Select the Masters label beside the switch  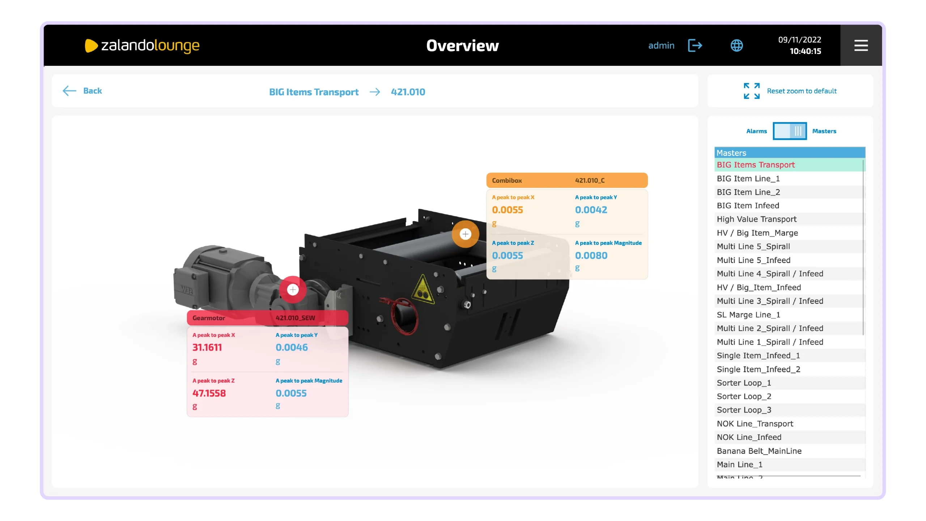(824, 131)
